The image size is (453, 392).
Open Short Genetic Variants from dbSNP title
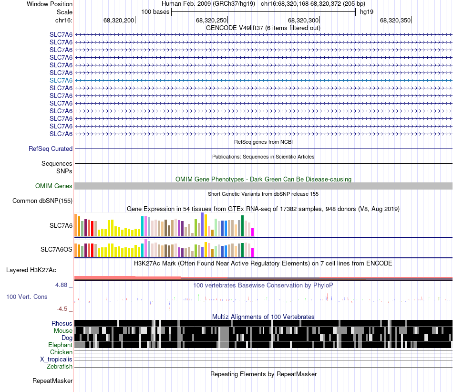263,194
